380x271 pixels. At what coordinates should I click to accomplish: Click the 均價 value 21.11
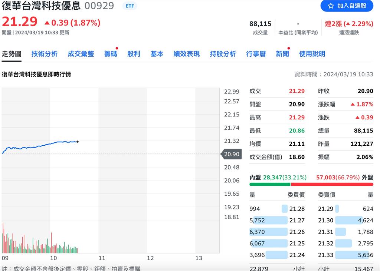pos(297,144)
